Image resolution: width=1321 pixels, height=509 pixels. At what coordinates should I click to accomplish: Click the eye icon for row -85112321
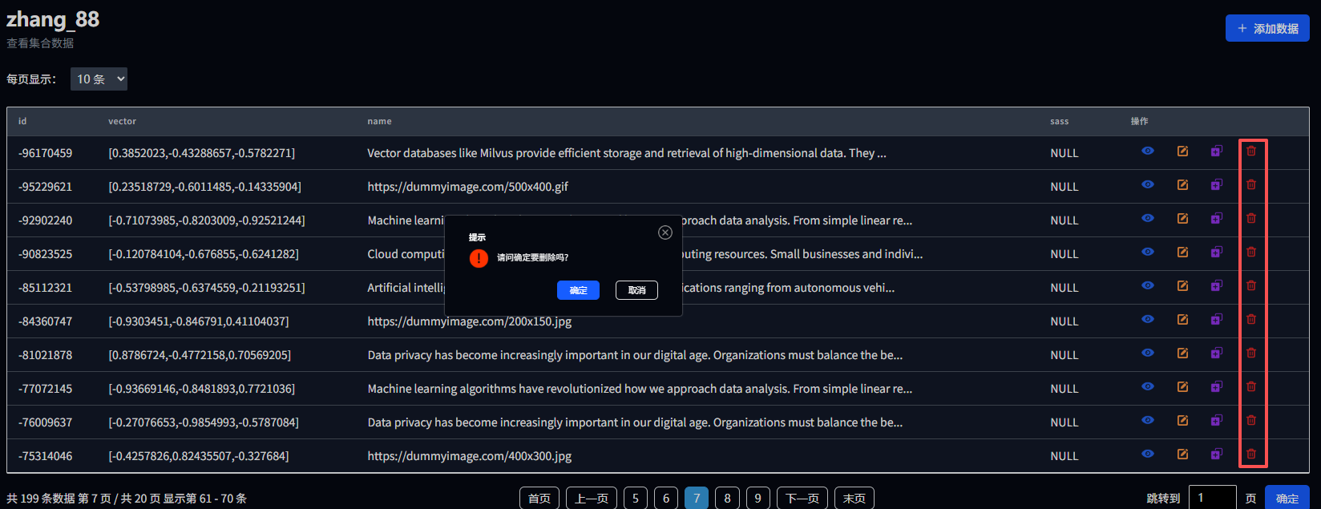click(1148, 286)
